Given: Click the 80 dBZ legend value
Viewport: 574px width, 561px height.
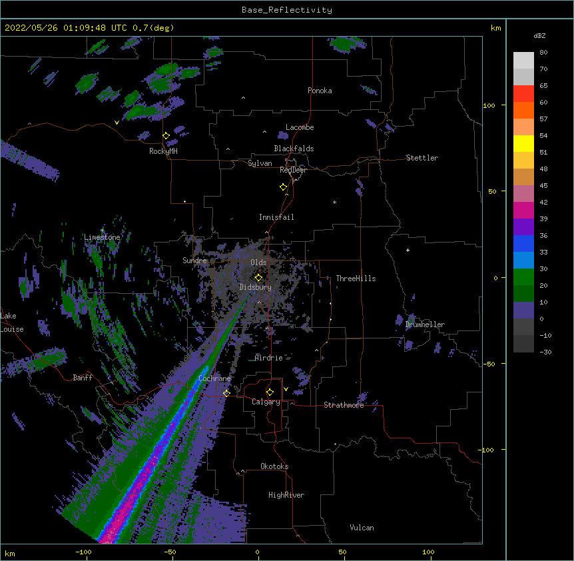Looking at the screenshot, I should (x=543, y=53).
